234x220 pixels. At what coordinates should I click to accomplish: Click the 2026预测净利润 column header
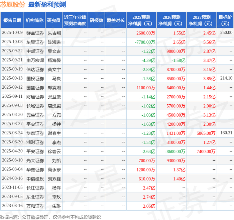point(171,20)
